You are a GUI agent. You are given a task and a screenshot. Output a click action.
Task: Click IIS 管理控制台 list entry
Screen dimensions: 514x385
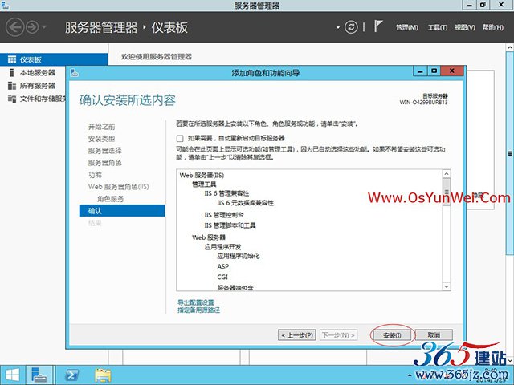(224, 215)
